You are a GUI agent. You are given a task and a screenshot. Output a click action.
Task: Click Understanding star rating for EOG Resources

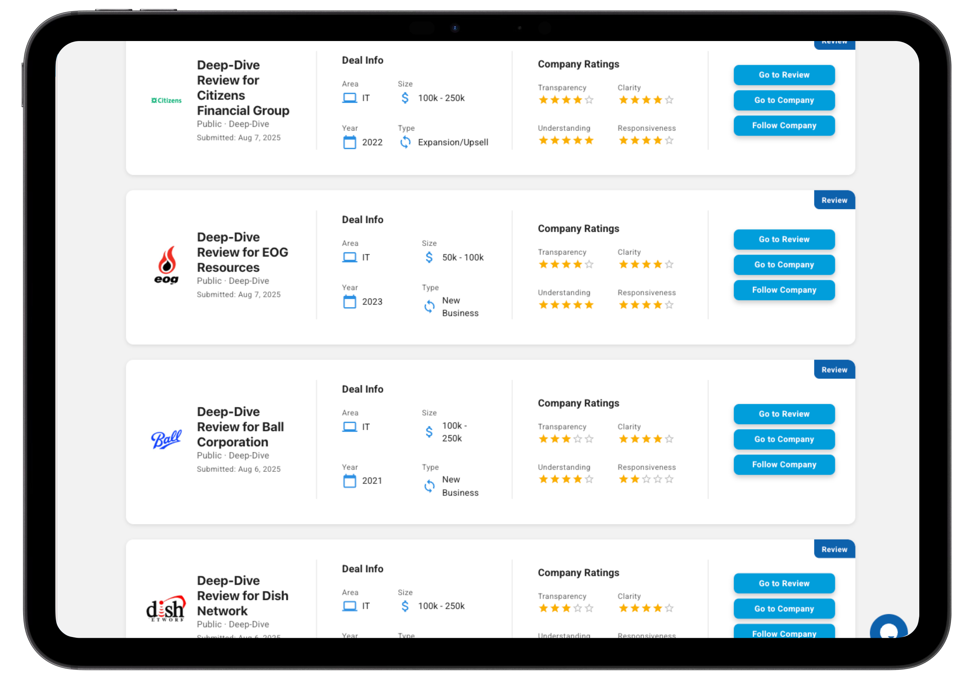click(566, 305)
